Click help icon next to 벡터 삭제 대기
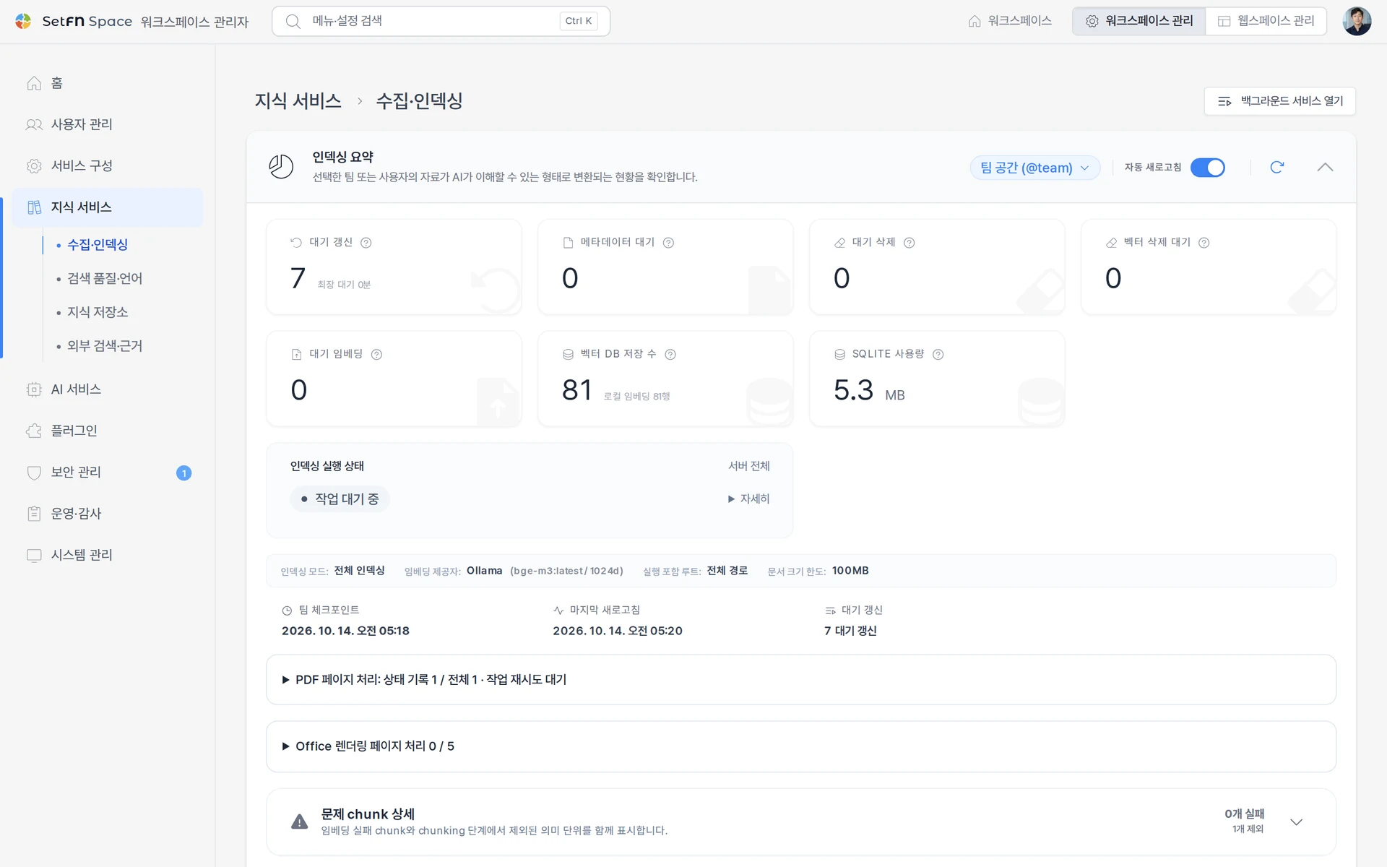This screenshot has width=1387, height=867. (x=1204, y=243)
